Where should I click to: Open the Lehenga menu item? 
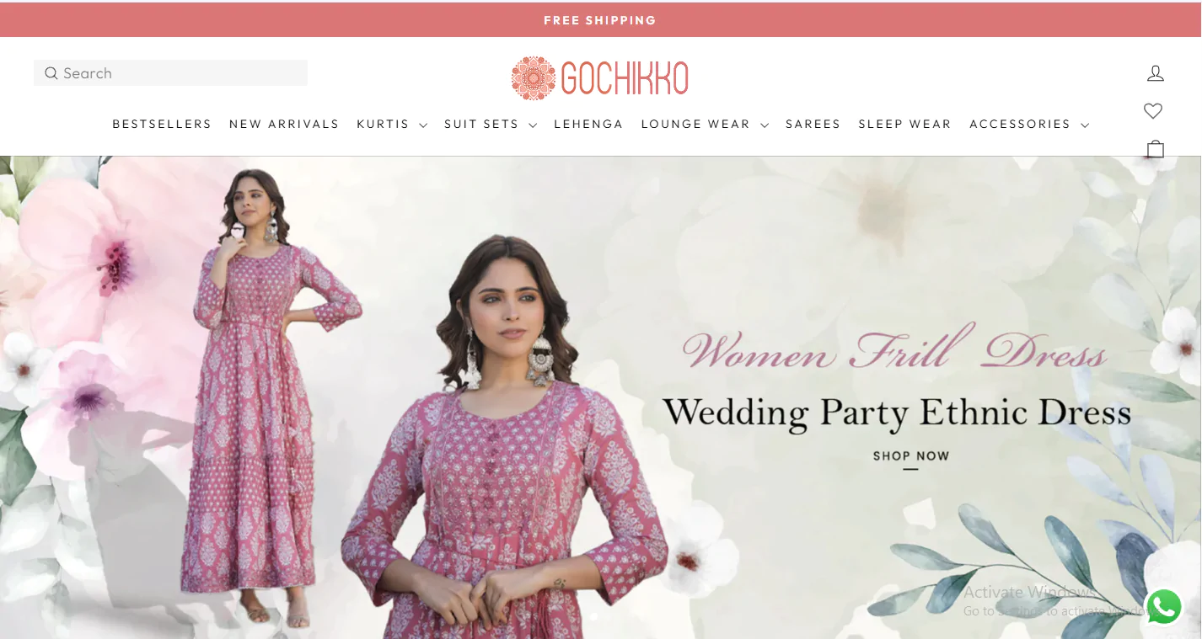point(588,125)
